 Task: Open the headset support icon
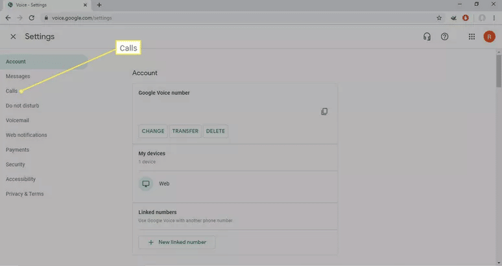(427, 36)
